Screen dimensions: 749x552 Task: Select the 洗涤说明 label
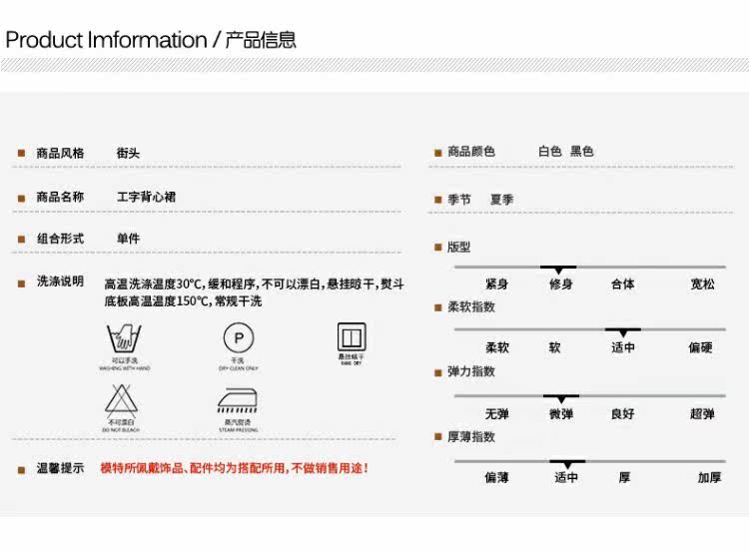(x=60, y=281)
